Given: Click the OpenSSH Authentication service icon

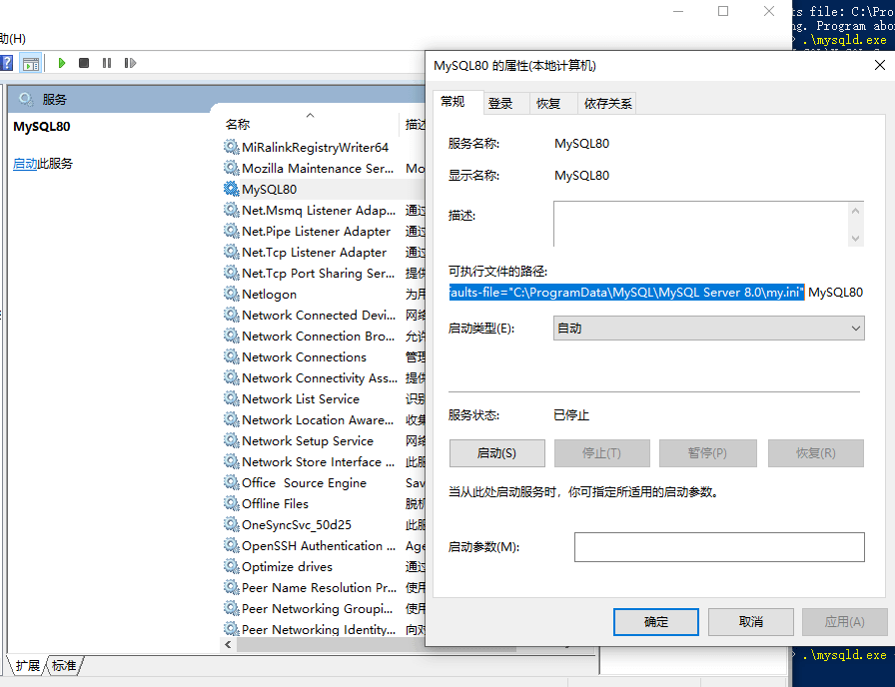Looking at the screenshot, I should coord(232,546).
